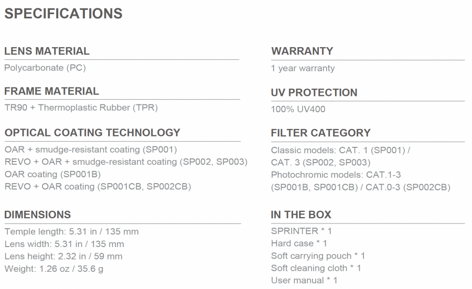Click REVO + OAR coating SP001CB line
Screen dimensions: 472x289
pos(98,186)
